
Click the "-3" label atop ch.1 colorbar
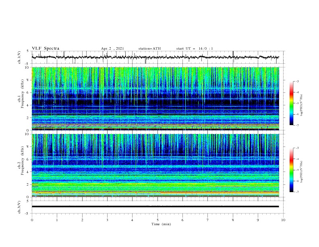point(297,81)
